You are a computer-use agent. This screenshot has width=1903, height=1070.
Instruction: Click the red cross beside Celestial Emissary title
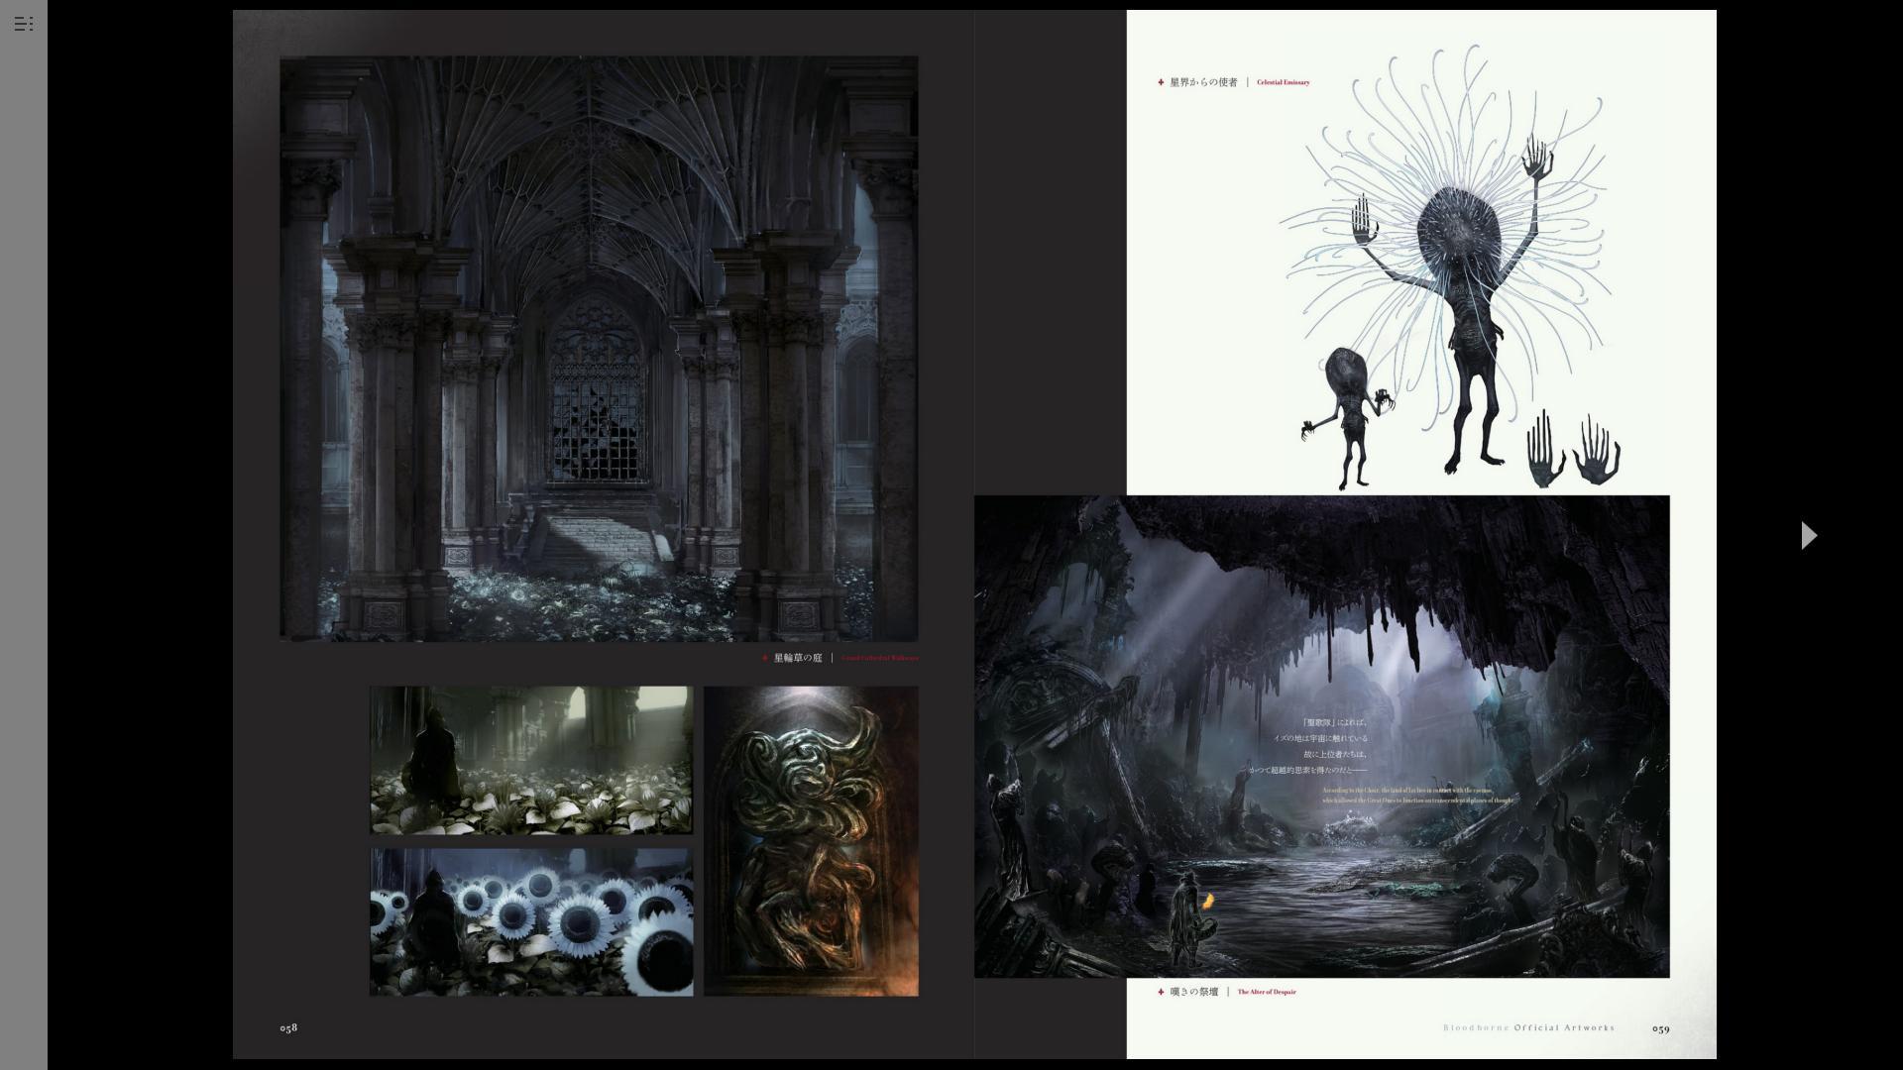pyautogui.click(x=1161, y=83)
